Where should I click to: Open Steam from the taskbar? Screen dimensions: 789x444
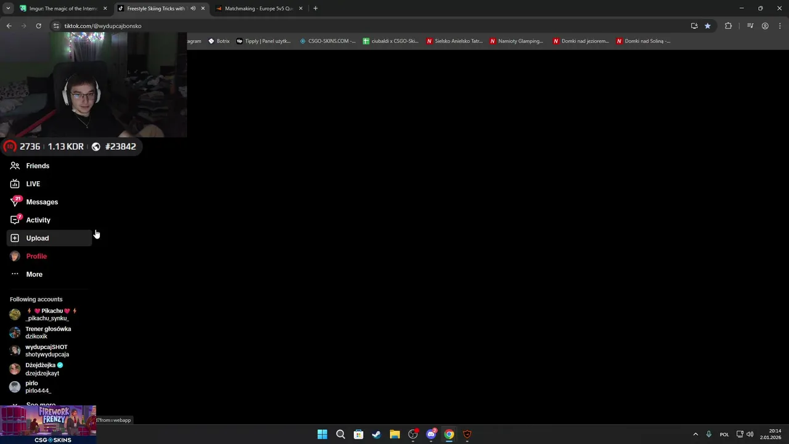pyautogui.click(x=377, y=434)
